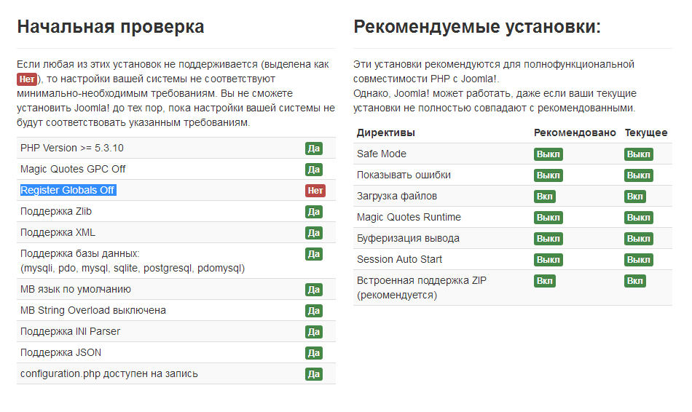Click the Начальная проверка heading
Image resolution: width=692 pixels, height=412 pixels.
[x=110, y=26]
